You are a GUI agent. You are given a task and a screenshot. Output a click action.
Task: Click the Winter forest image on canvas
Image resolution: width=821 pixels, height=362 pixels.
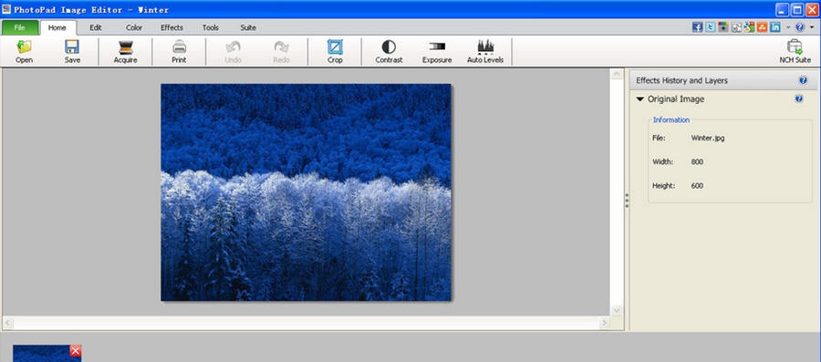pos(306,192)
